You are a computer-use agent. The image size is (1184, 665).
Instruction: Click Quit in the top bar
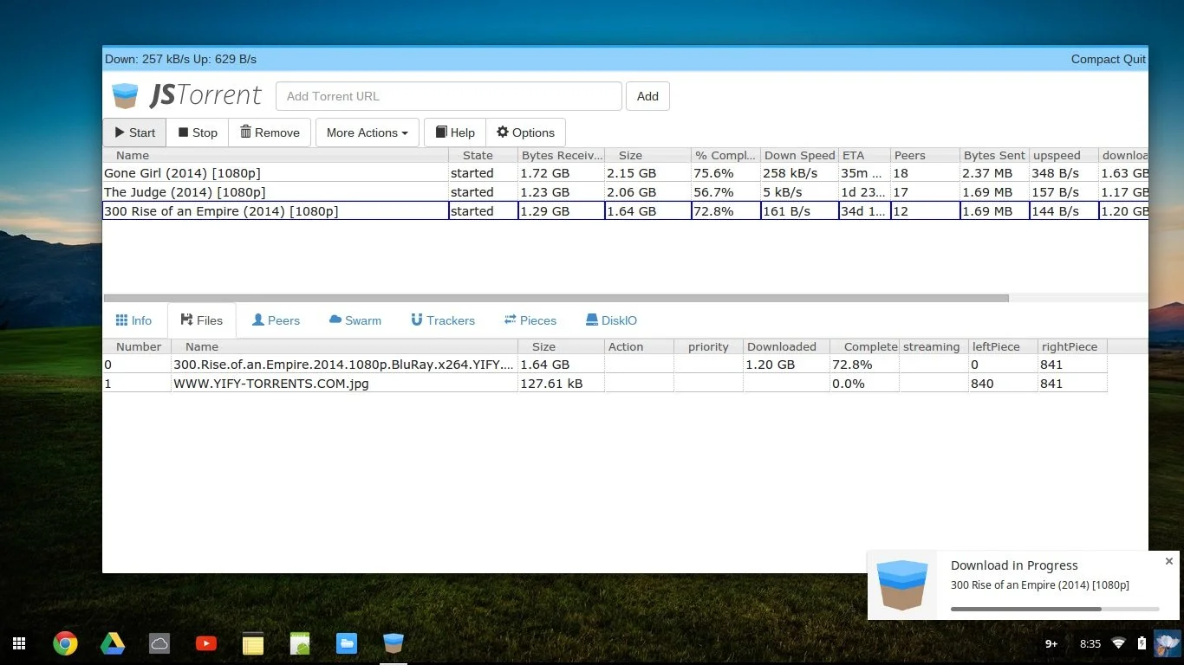1134,59
